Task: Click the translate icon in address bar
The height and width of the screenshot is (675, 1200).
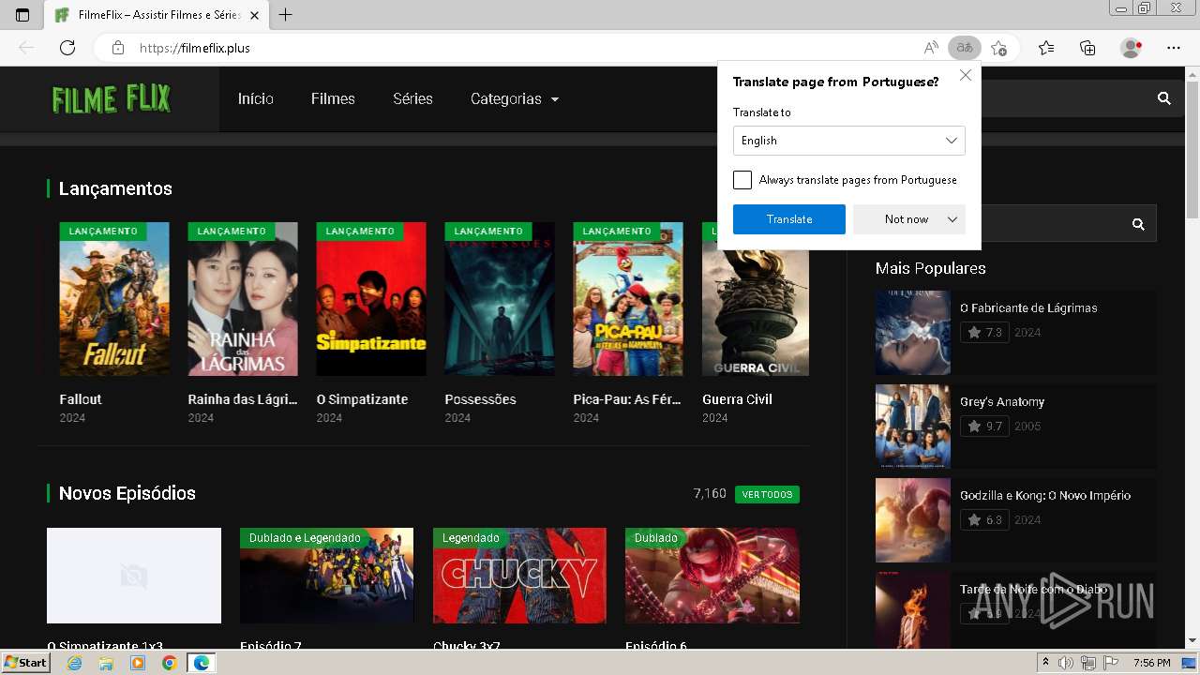Action: [964, 48]
